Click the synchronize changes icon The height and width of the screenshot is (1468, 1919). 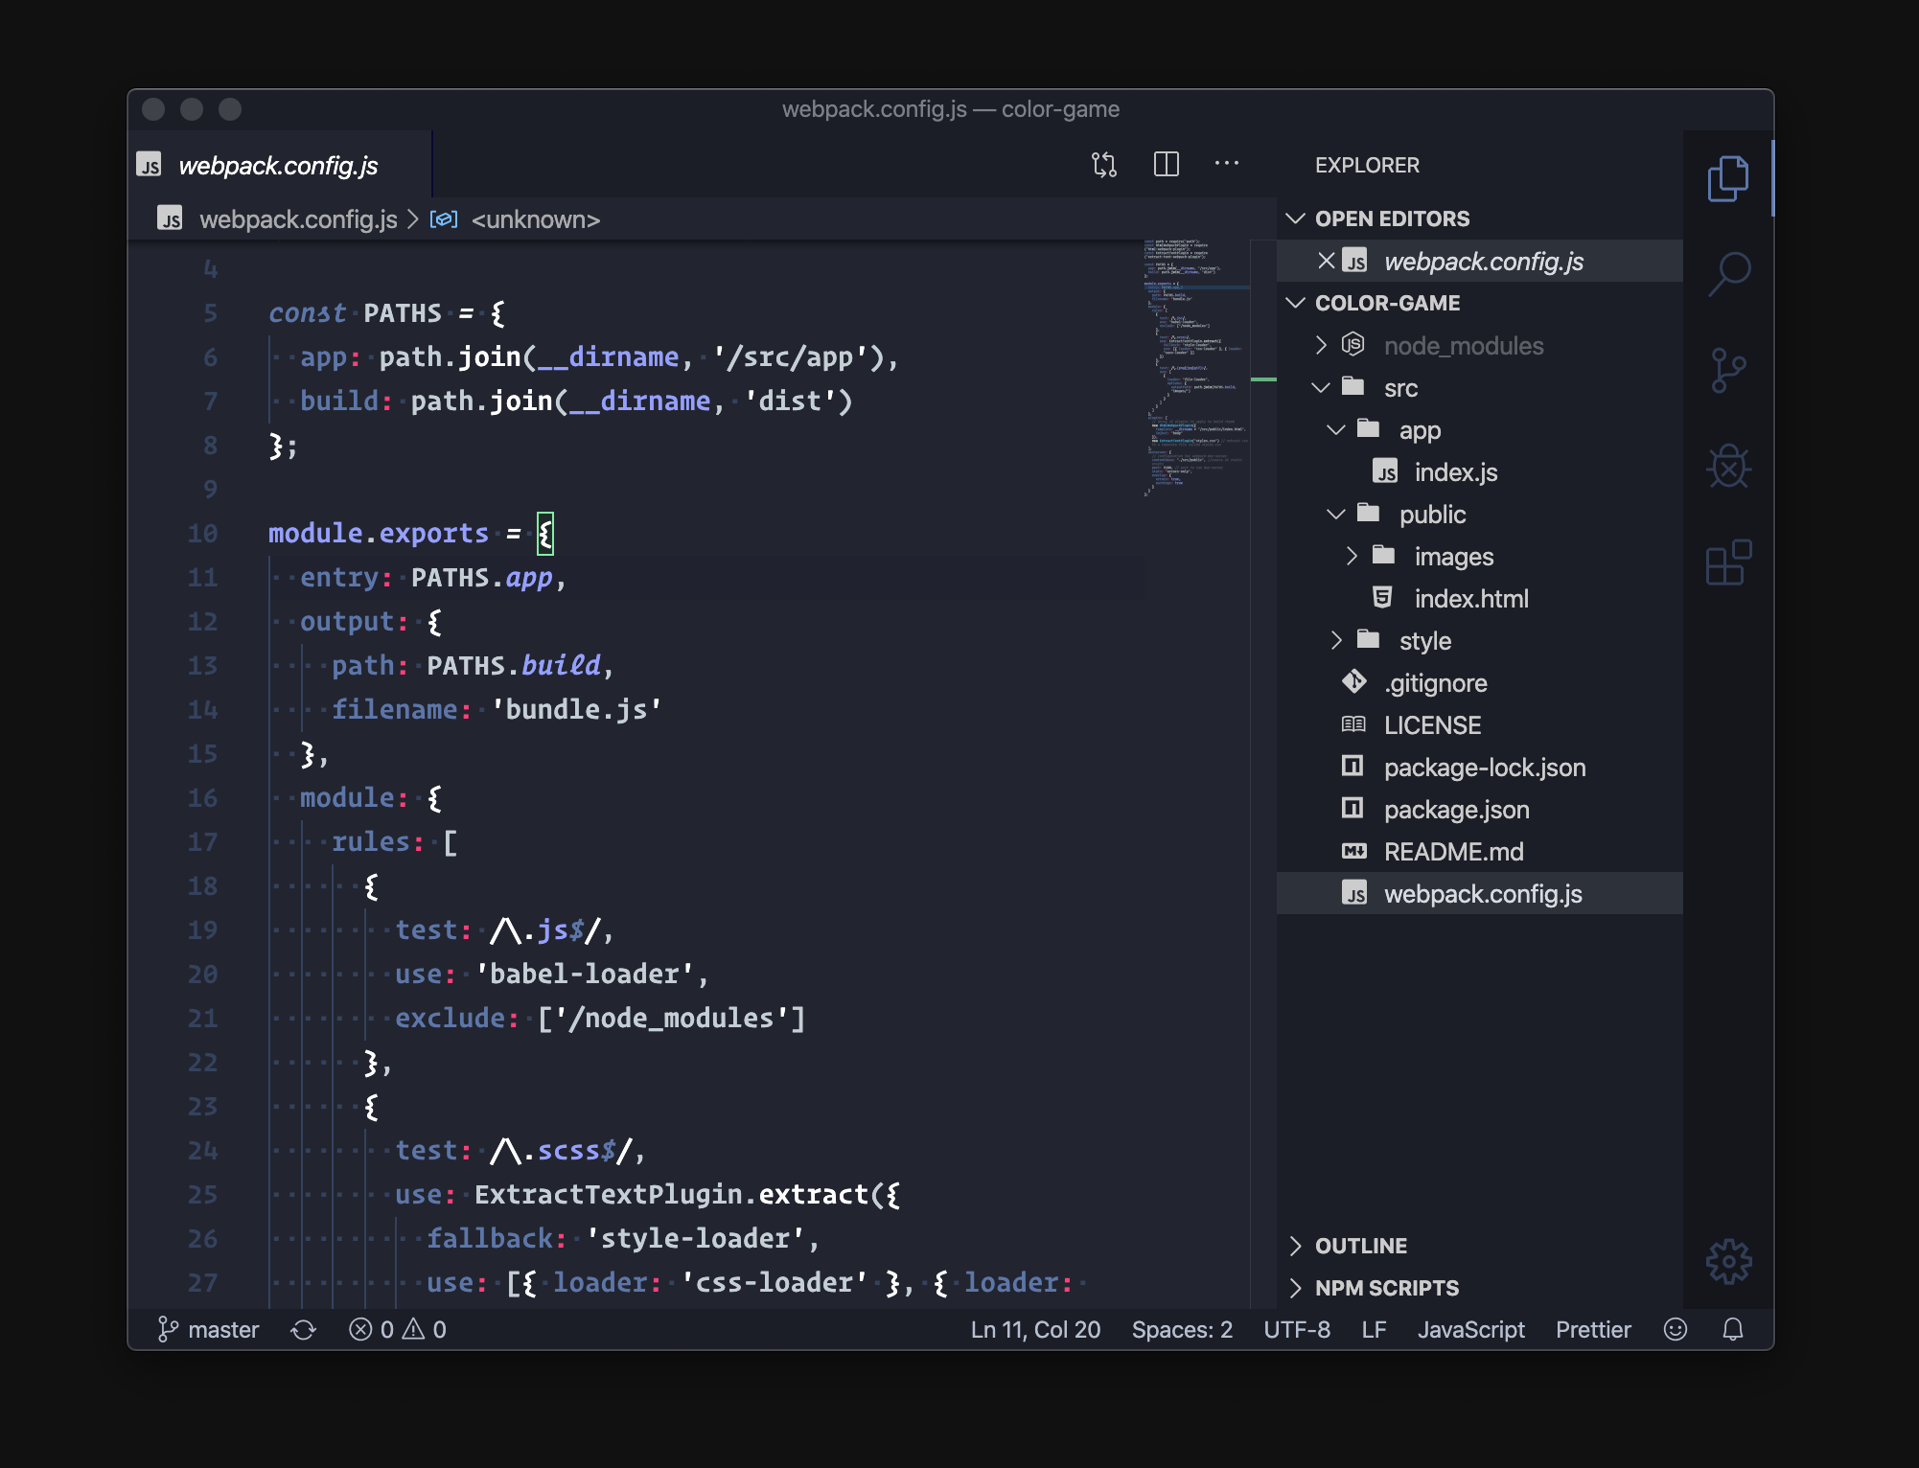(x=303, y=1329)
